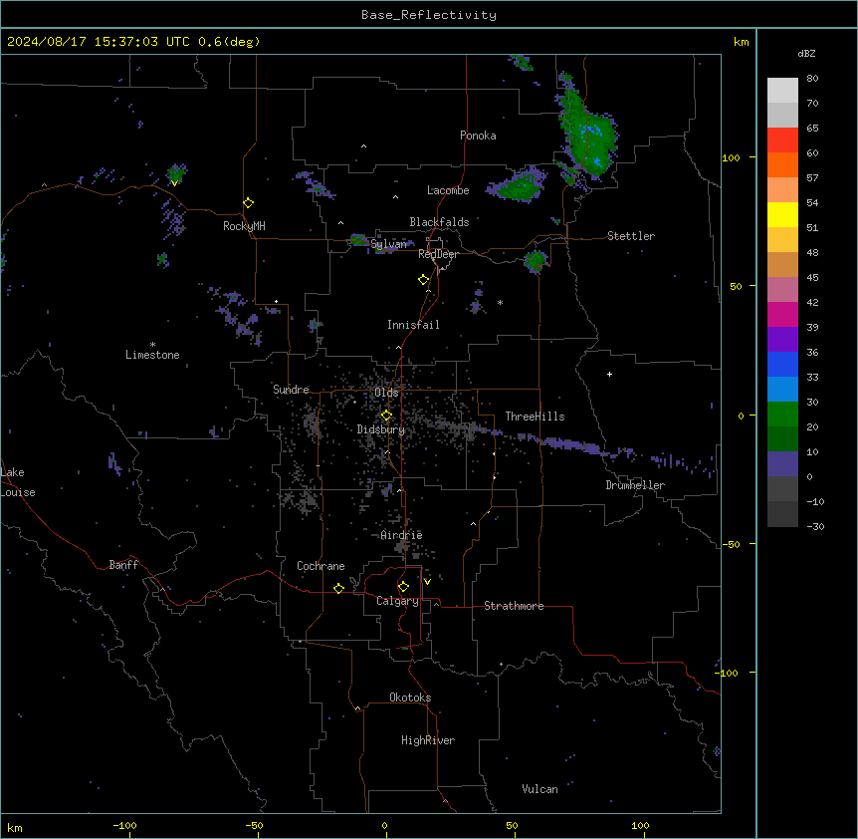Click the km unit label at bottom left
The image size is (858, 839).
pos(15,827)
